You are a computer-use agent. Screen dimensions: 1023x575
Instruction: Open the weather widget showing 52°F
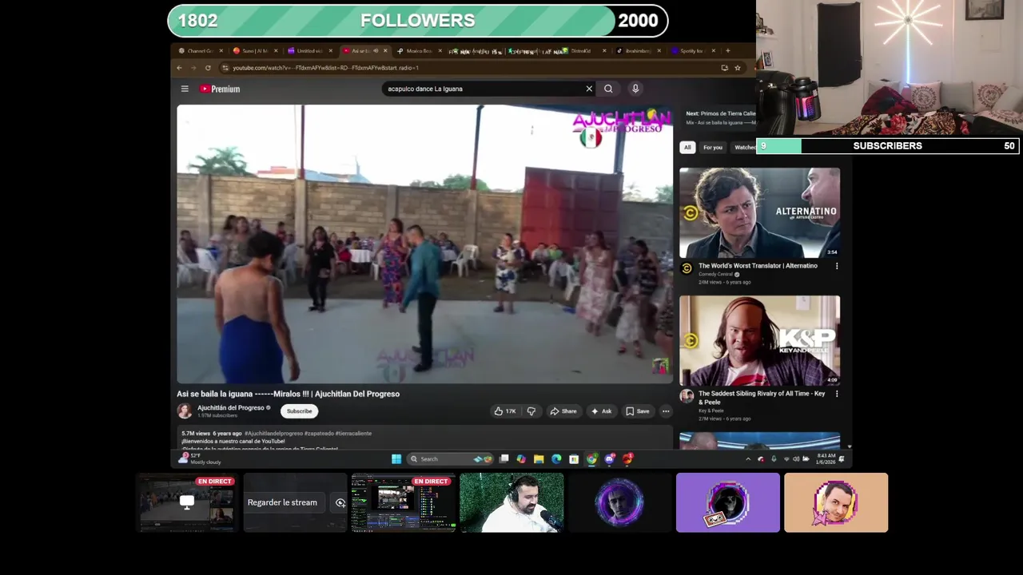199,458
